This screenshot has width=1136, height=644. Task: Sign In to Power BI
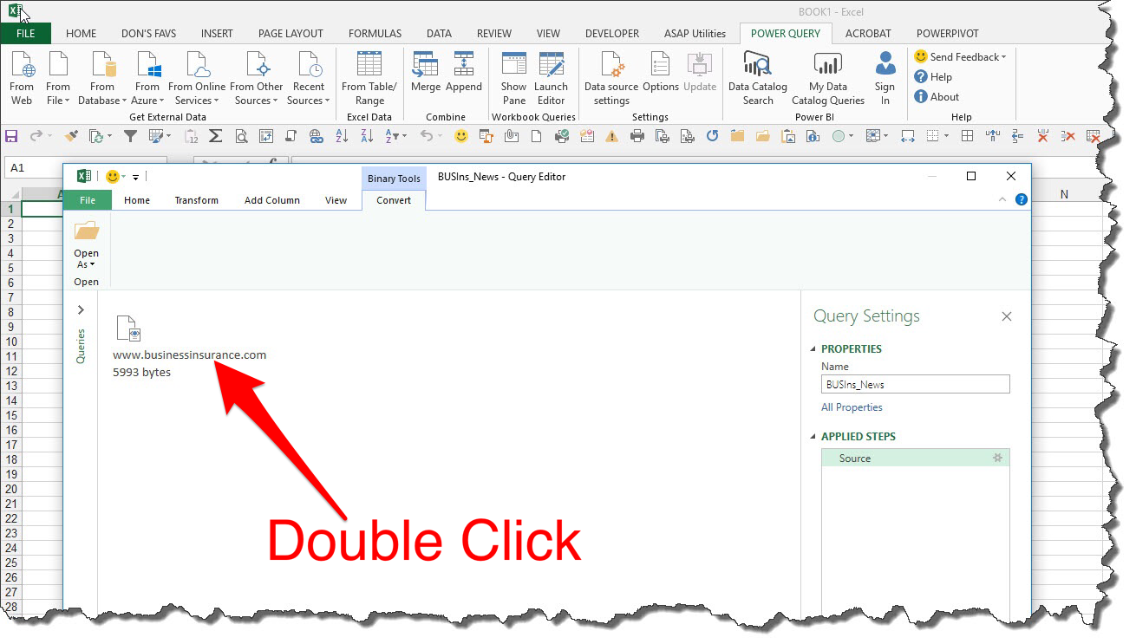tap(884, 76)
